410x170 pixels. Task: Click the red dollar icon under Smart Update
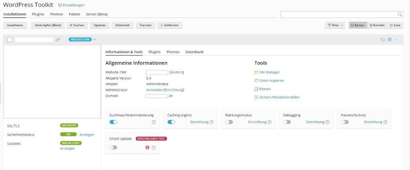click(148, 147)
